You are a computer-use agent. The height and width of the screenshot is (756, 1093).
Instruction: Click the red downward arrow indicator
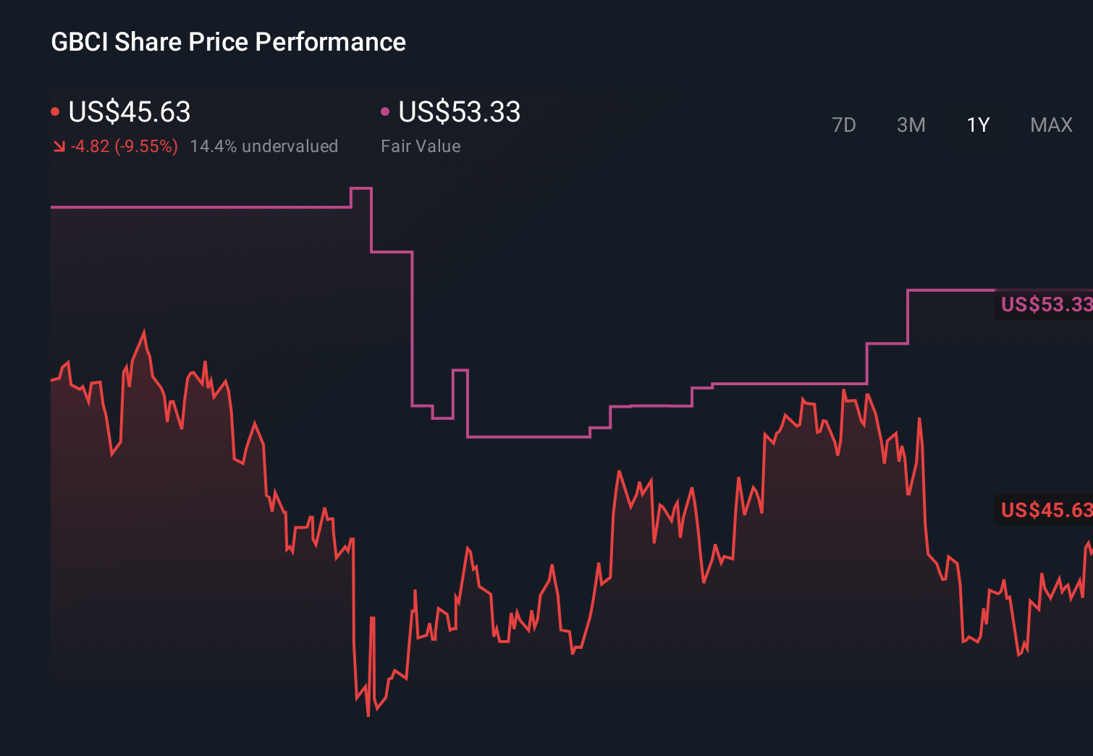coord(59,146)
